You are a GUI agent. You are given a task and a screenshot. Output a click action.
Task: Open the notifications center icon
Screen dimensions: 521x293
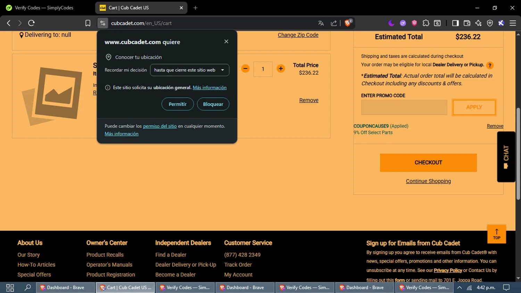click(x=506, y=287)
